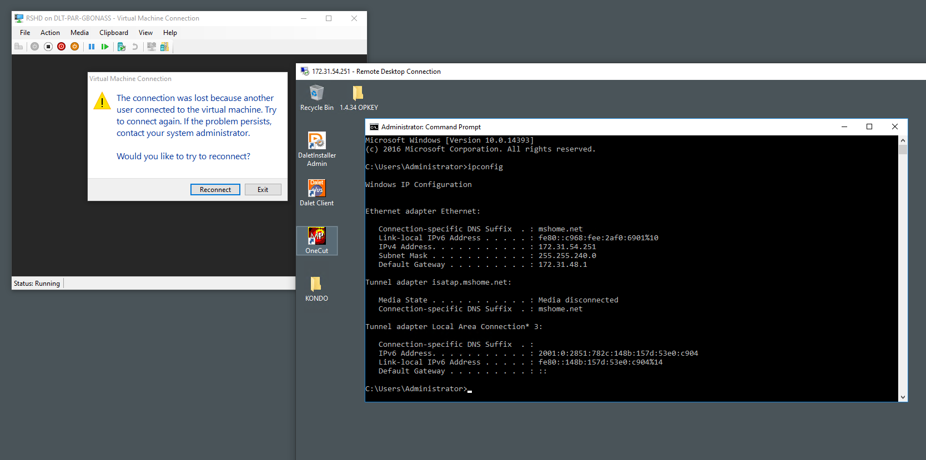Image resolution: width=926 pixels, height=460 pixels.
Task: Select the OneCut desktop shortcut
Action: (x=317, y=240)
